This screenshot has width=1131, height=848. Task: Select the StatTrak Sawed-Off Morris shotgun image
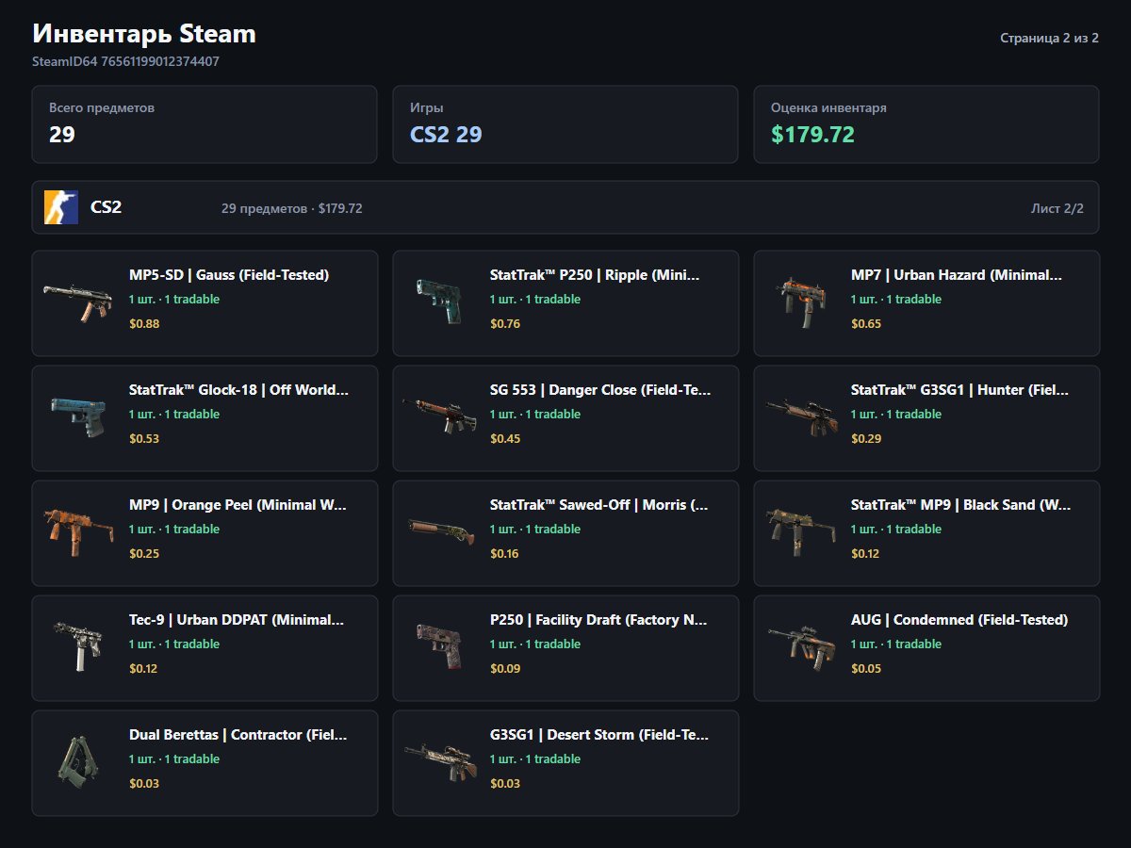coord(439,530)
